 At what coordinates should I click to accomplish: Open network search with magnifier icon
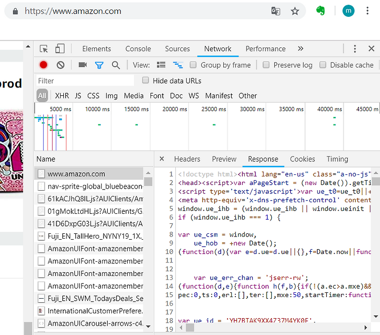(x=116, y=65)
